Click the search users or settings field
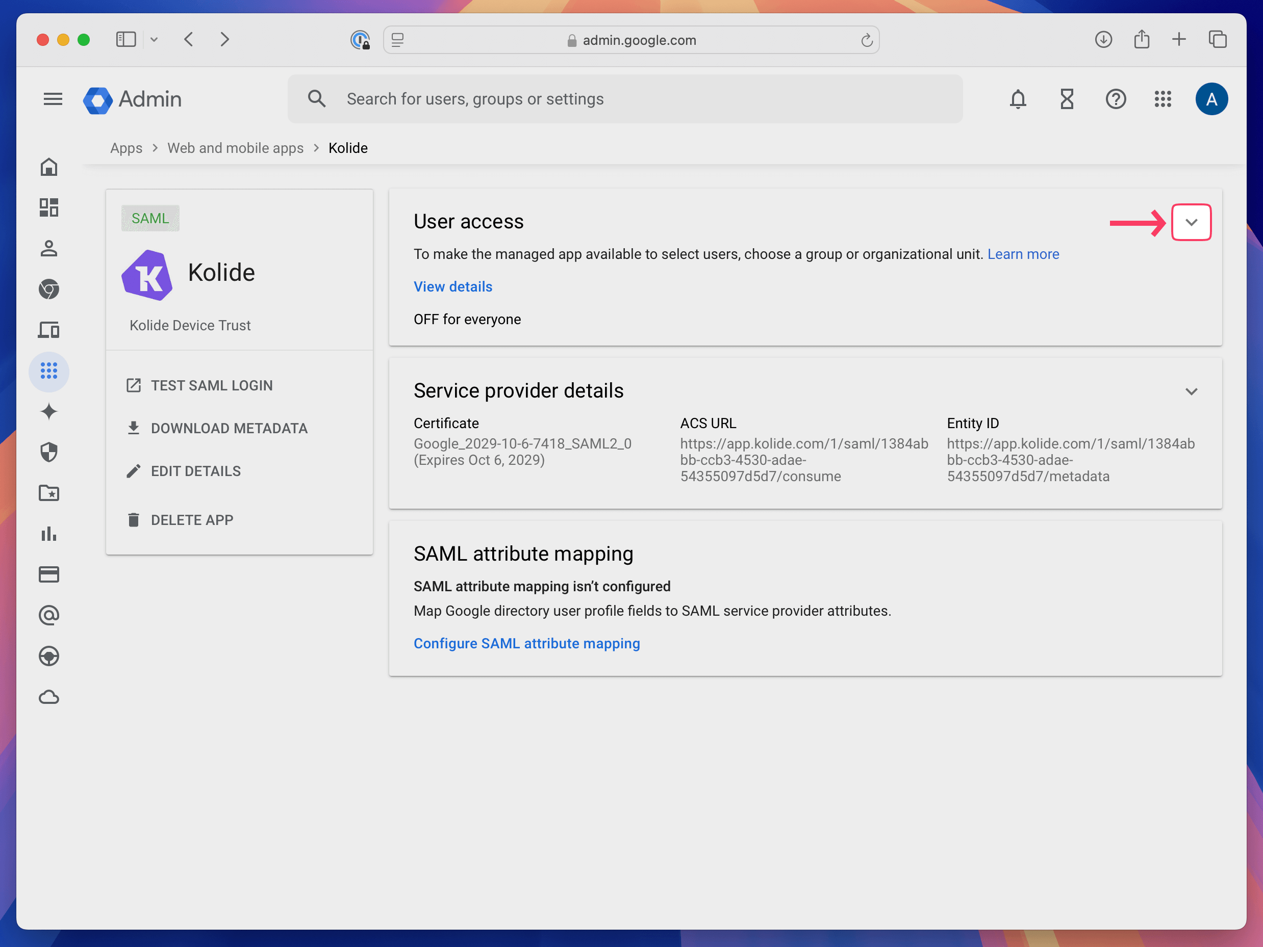 625,99
